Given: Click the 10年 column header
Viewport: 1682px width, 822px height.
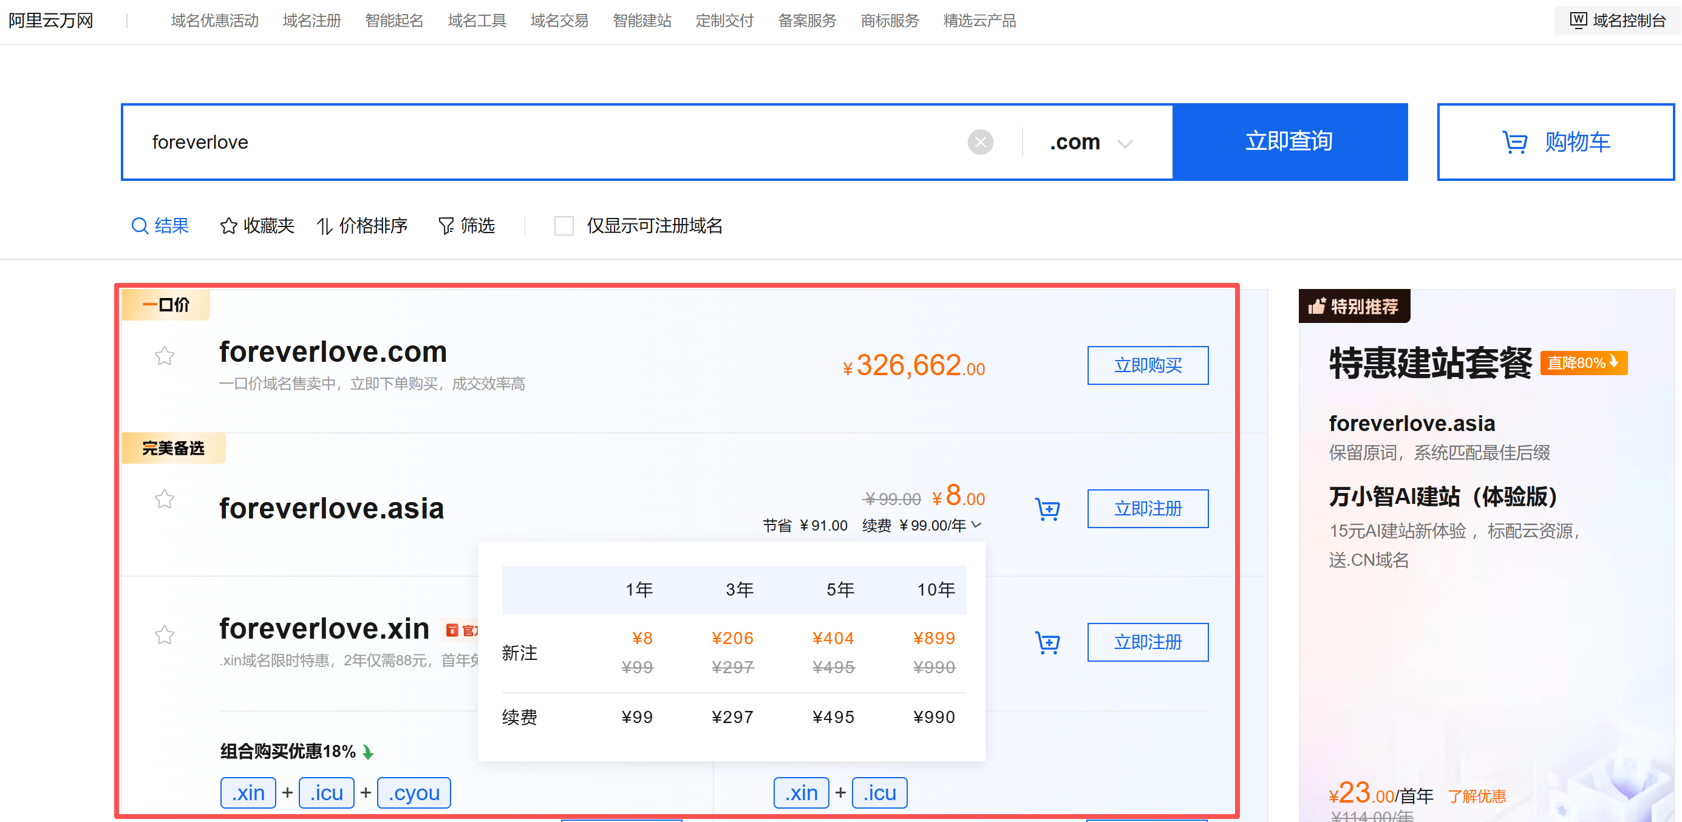Looking at the screenshot, I should (x=936, y=589).
